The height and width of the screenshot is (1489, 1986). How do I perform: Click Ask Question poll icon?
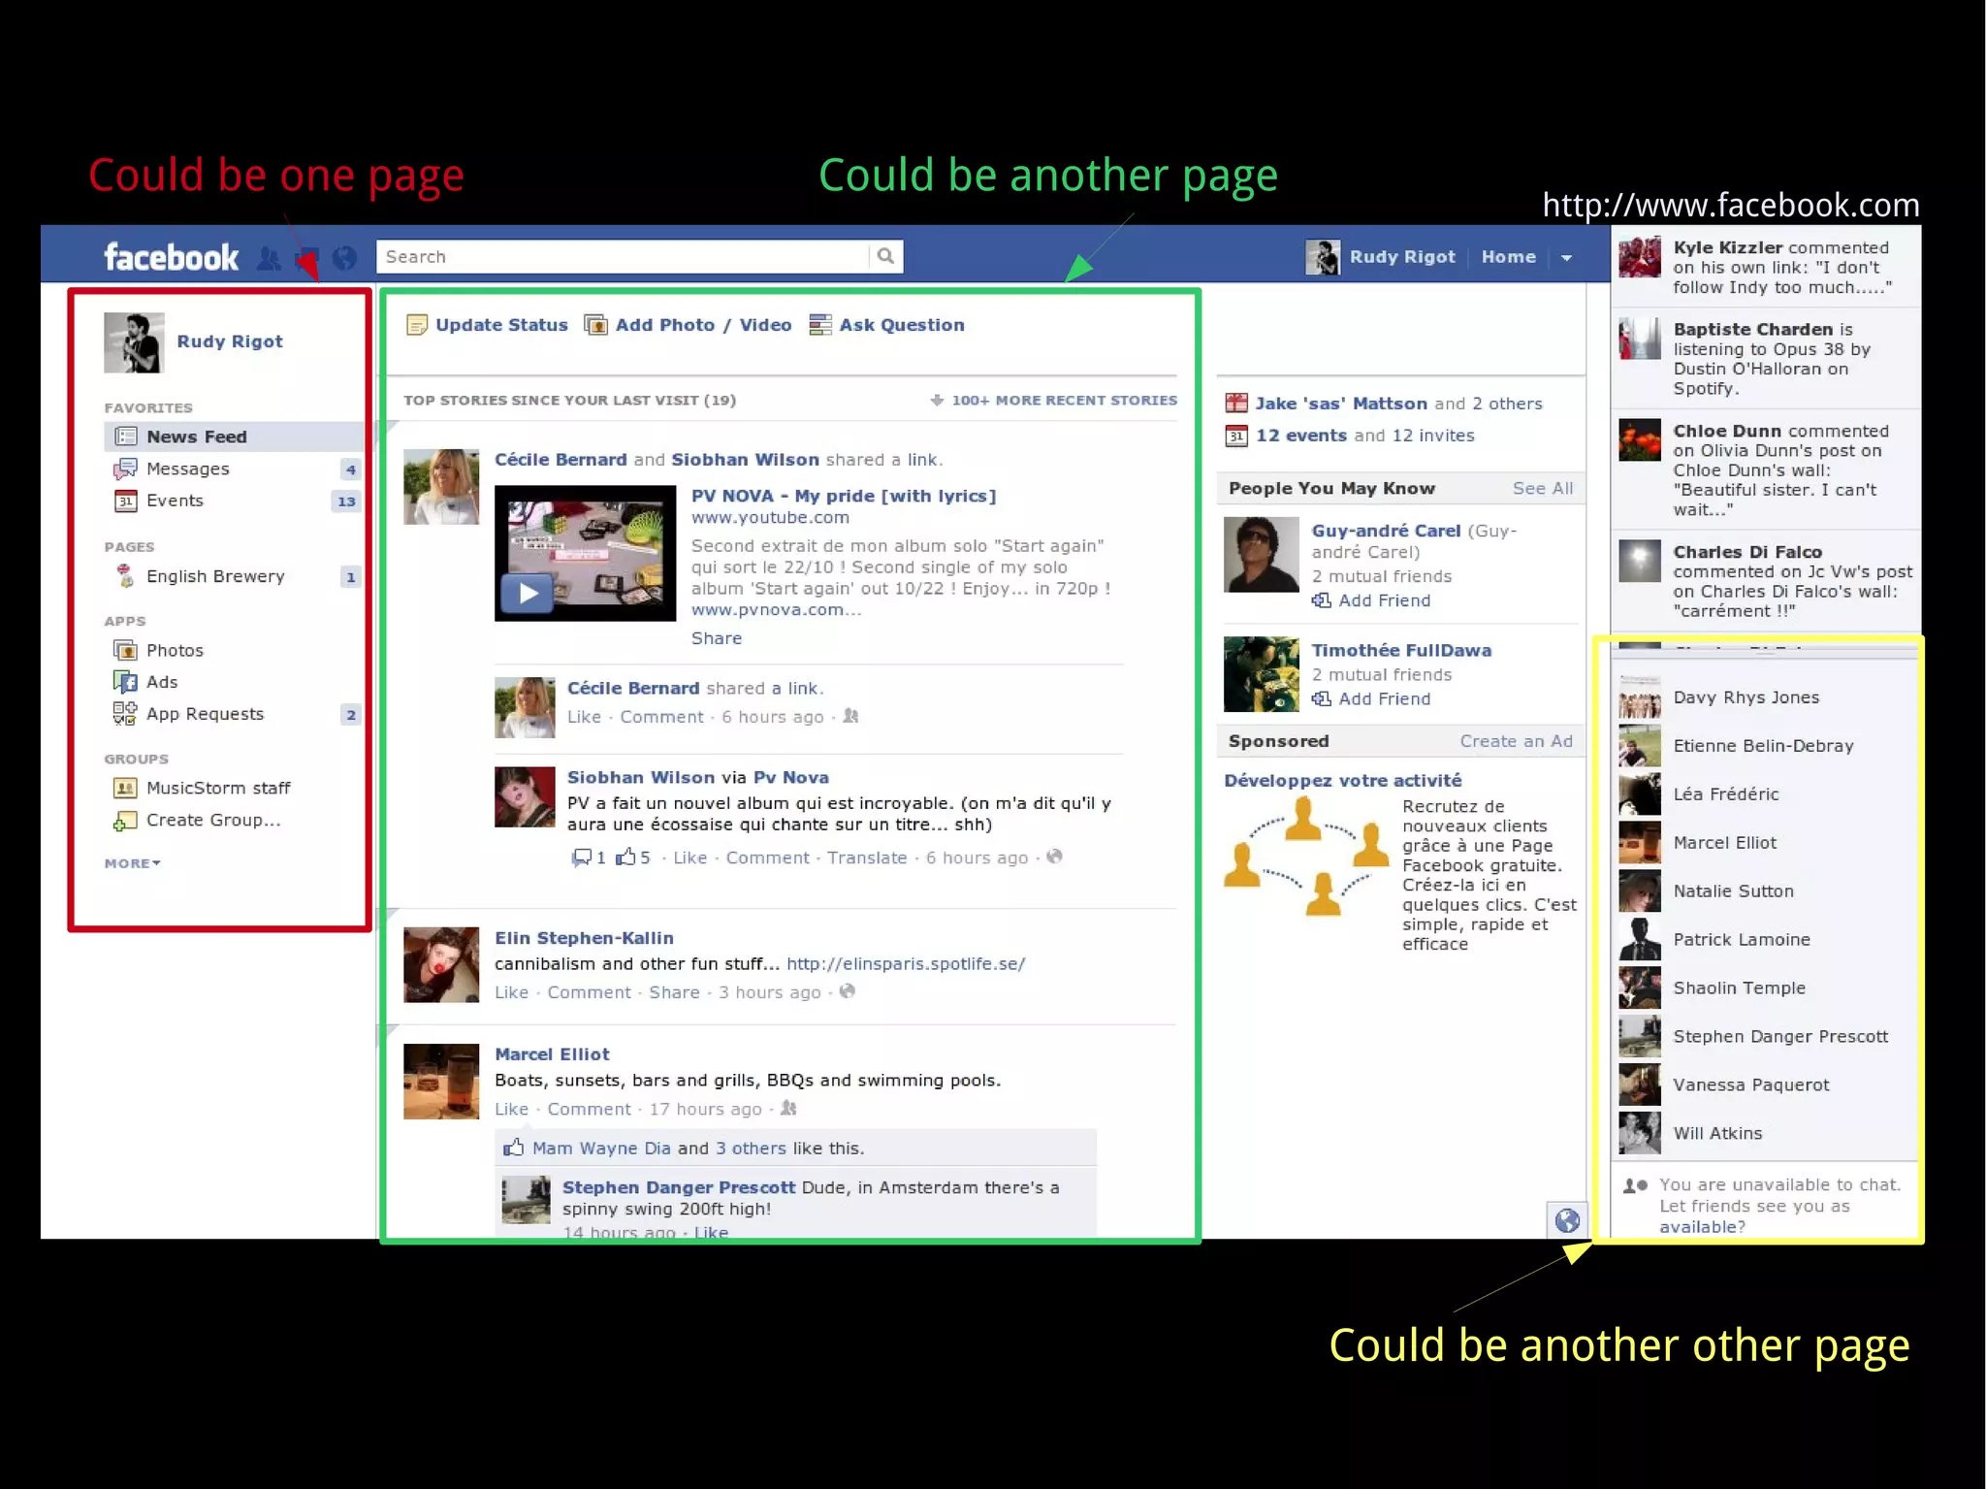coord(820,325)
